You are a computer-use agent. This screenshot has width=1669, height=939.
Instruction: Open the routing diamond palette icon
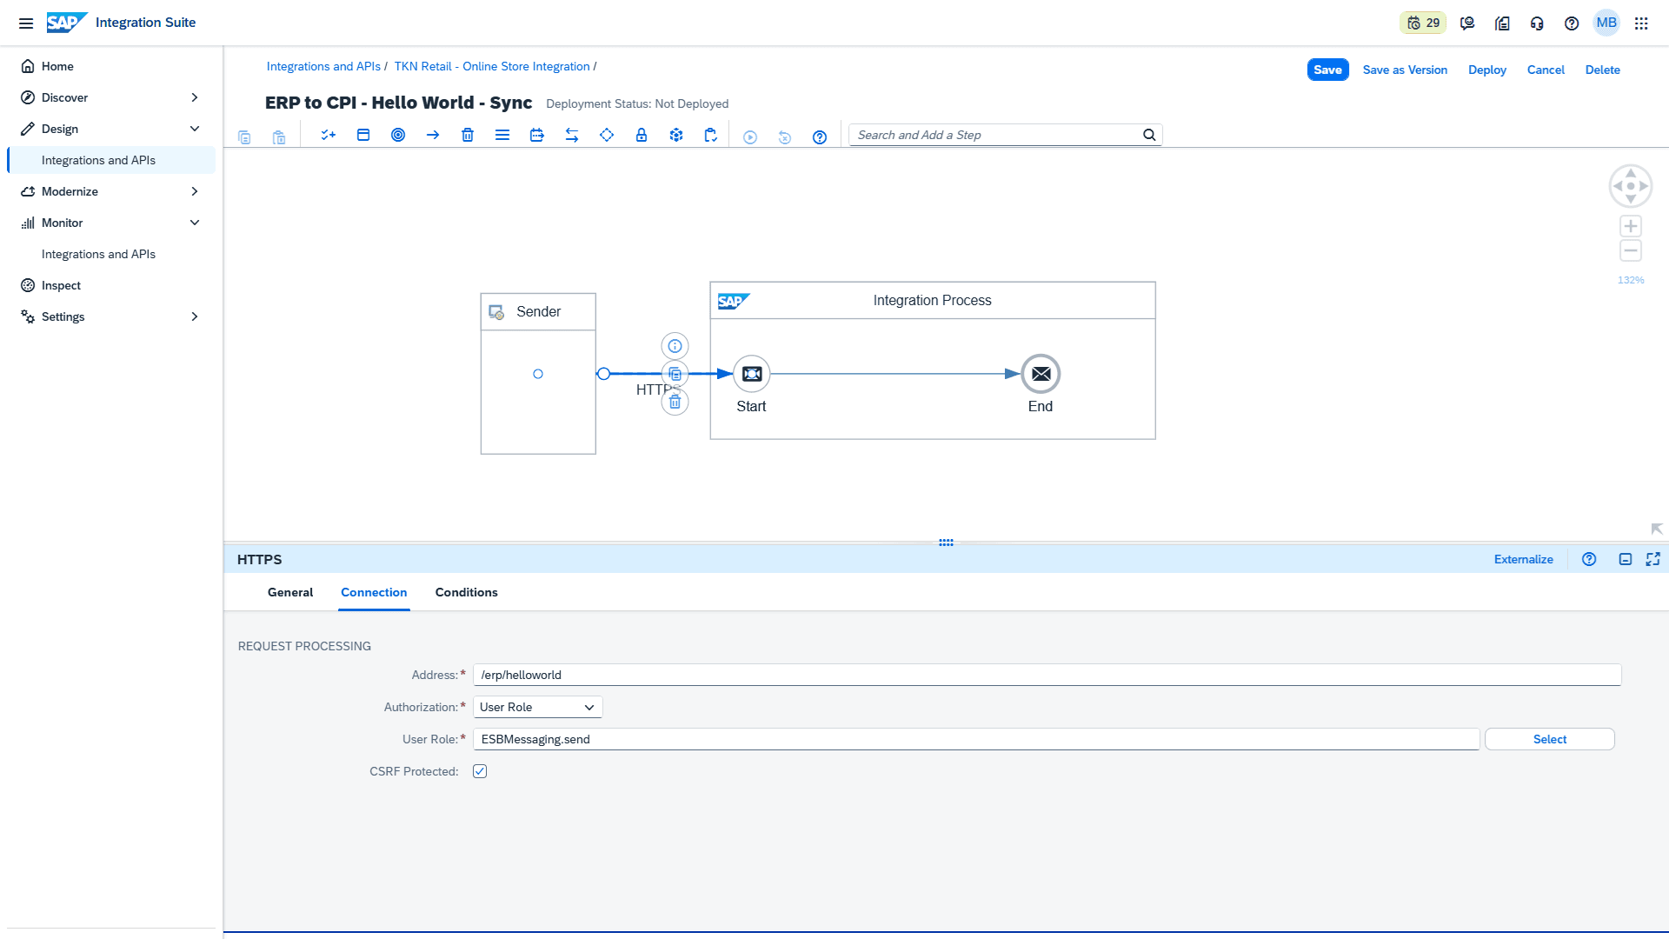coord(607,135)
